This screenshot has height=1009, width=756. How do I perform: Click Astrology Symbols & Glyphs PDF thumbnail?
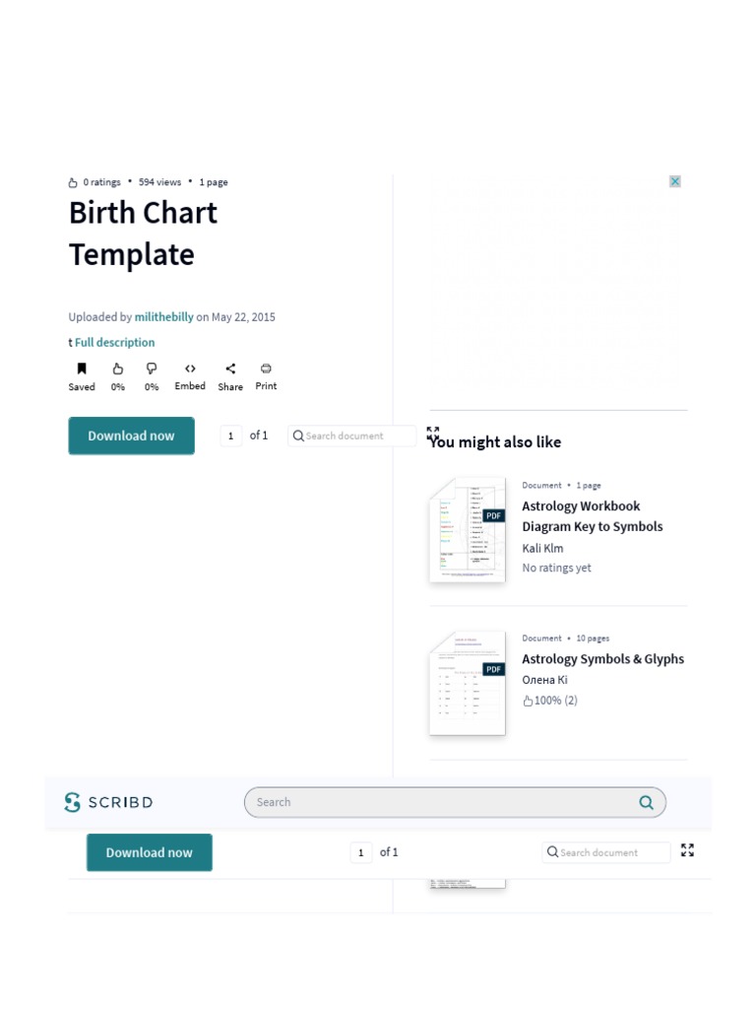pos(467,683)
